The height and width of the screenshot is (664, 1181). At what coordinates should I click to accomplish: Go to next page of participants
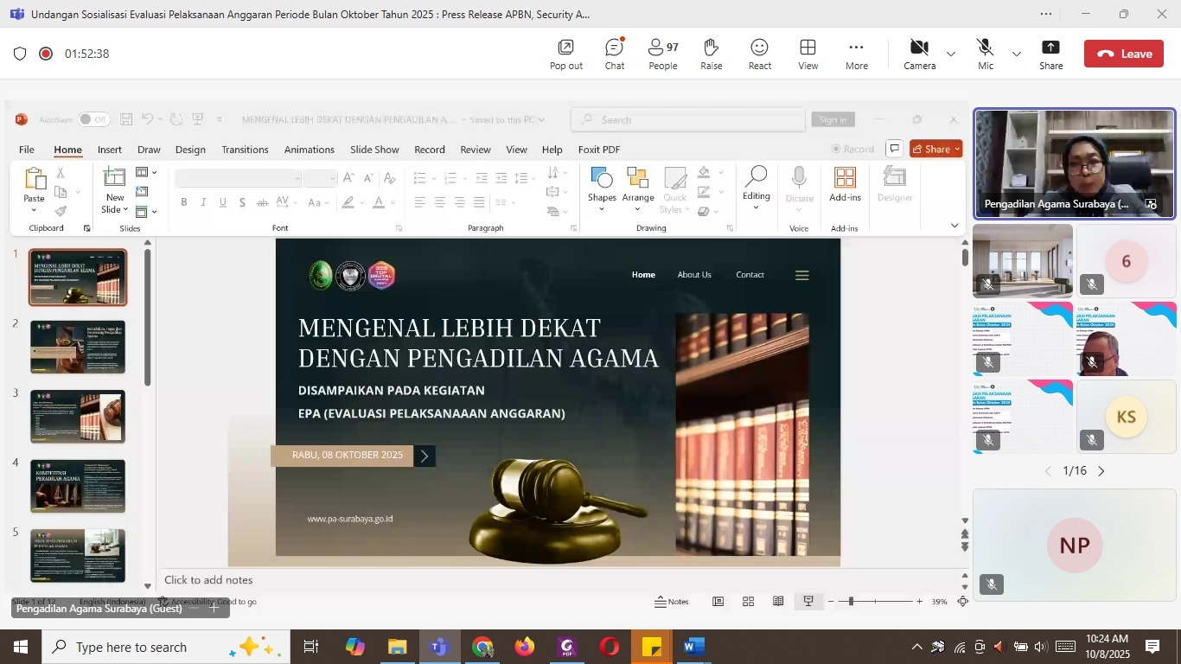pyautogui.click(x=1101, y=471)
